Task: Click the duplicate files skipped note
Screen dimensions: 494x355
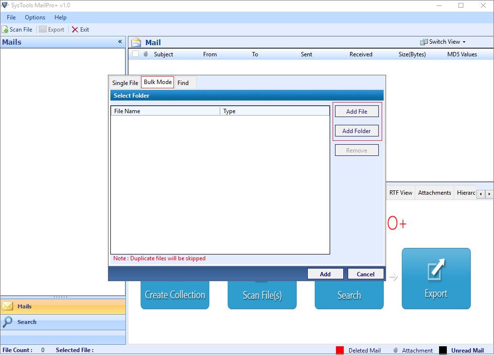Action: [159, 258]
